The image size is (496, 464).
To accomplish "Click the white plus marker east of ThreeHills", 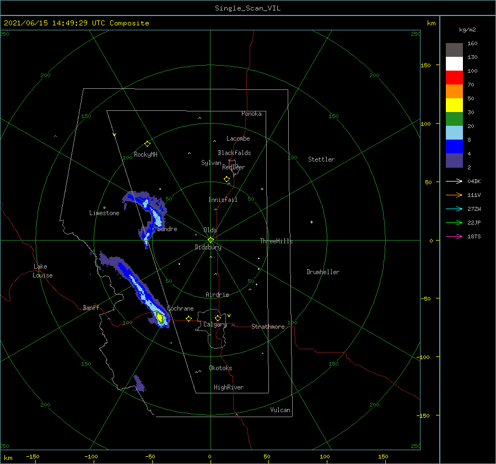I will point(311,222).
